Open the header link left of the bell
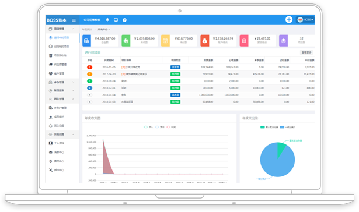 click(92, 20)
